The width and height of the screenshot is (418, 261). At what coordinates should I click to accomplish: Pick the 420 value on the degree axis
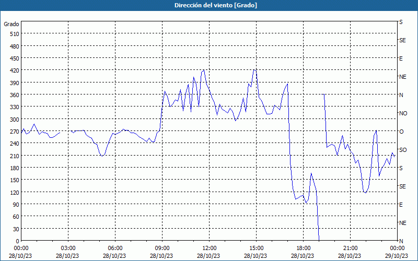click(15, 70)
